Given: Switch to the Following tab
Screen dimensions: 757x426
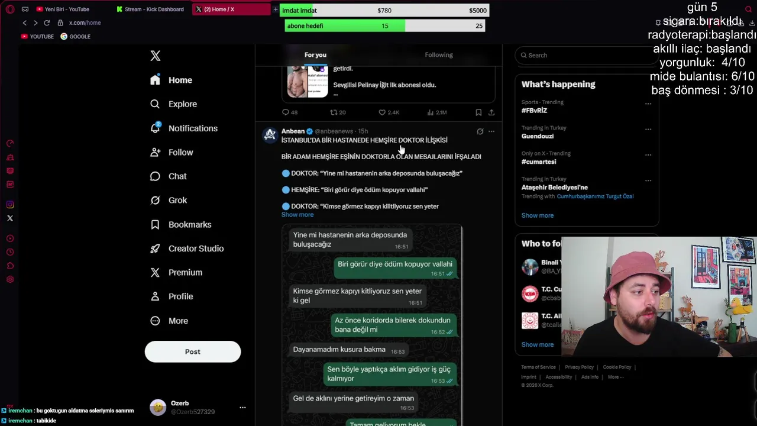Looking at the screenshot, I should pos(438,55).
